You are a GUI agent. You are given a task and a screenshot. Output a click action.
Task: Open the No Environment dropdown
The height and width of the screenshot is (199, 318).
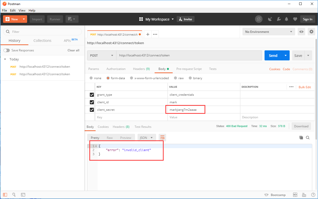pyautogui.click(x=269, y=32)
